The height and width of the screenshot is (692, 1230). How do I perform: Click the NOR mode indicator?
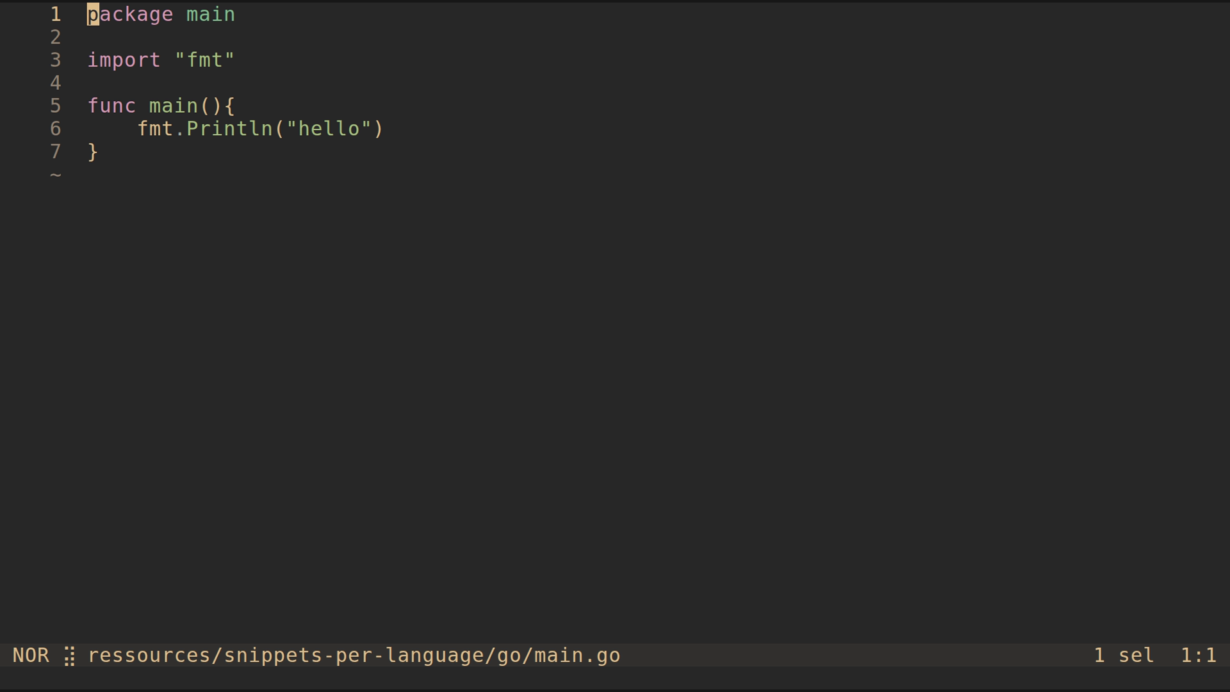tap(31, 655)
